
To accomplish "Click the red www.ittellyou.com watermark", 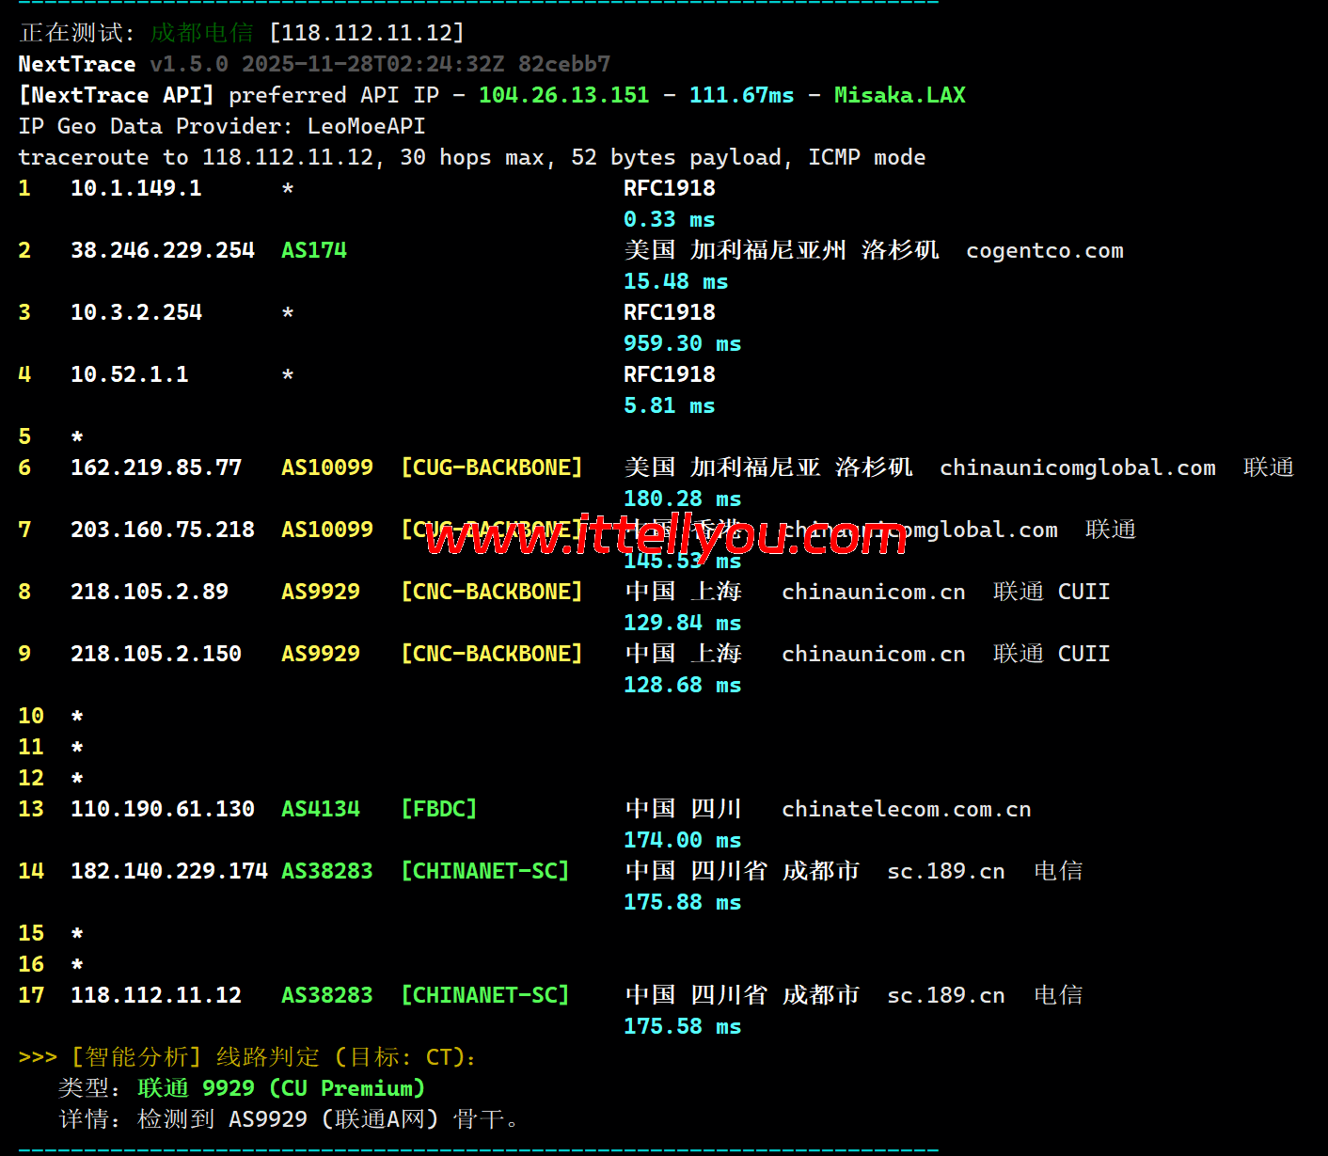I will click(x=666, y=536).
